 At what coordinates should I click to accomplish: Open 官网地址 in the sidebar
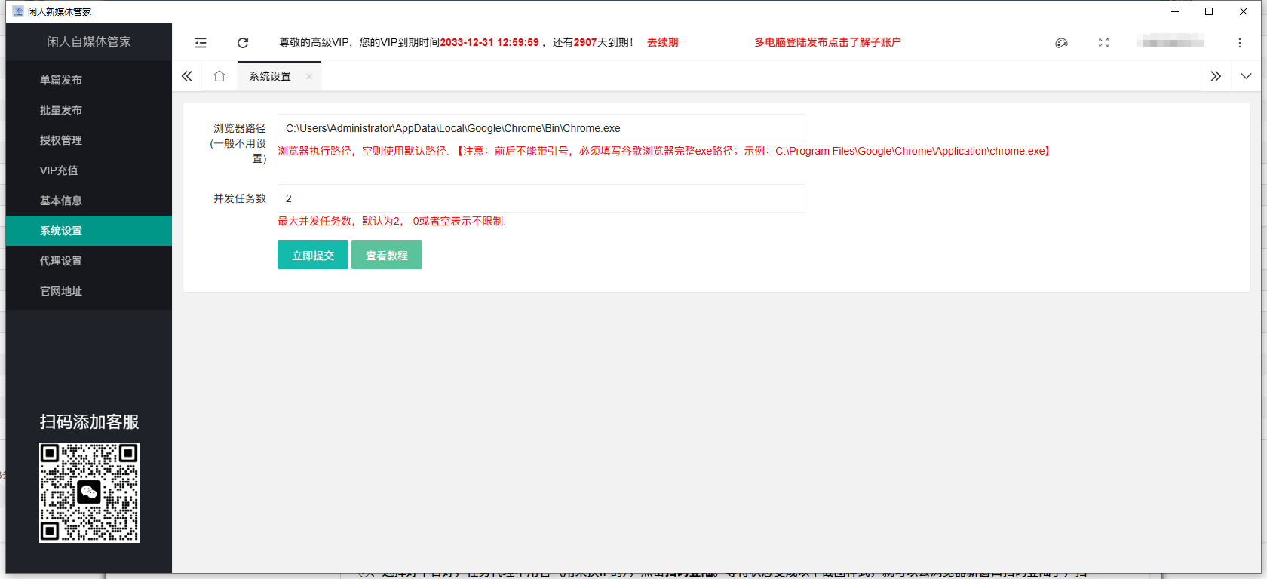tap(89, 291)
